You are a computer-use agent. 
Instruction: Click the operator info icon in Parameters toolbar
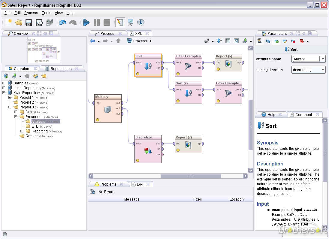(268, 41)
